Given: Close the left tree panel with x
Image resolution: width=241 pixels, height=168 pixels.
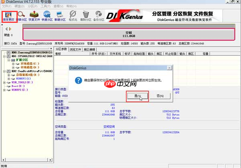Looking at the screenshot, I should click(51, 49).
